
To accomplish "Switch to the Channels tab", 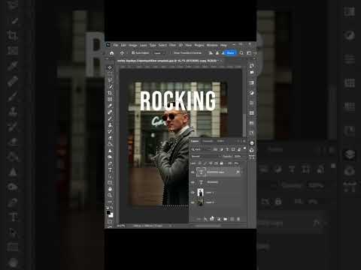I will tap(208, 141).
